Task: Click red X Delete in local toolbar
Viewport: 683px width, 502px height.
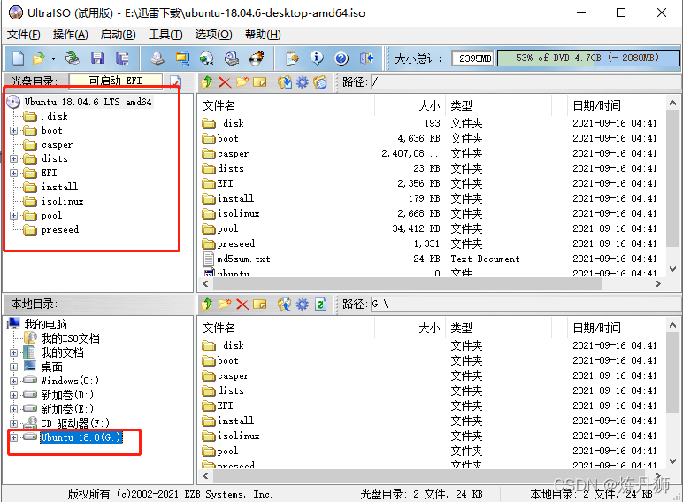Action: click(x=242, y=305)
